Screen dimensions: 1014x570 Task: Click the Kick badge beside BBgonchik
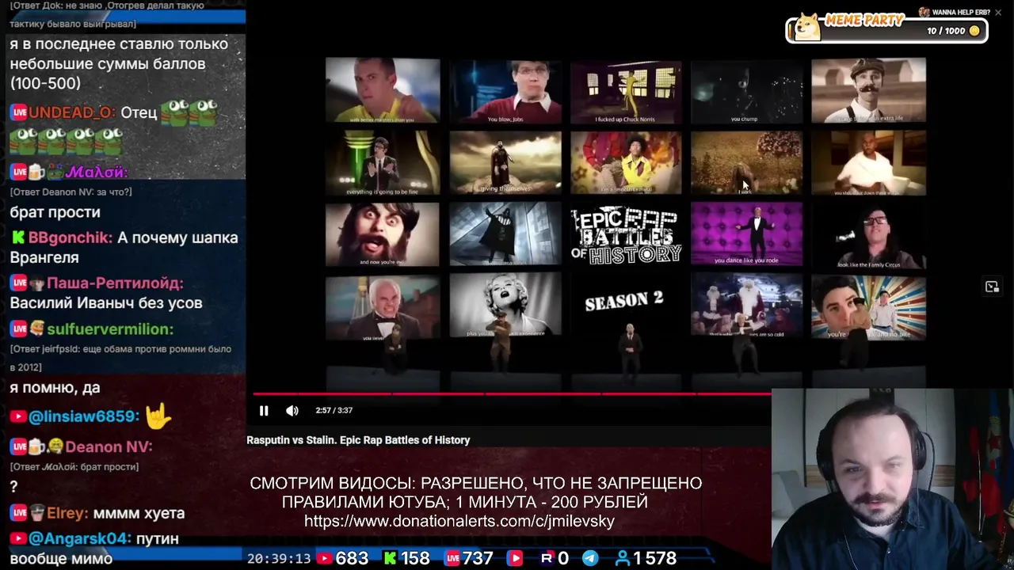pyautogui.click(x=17, y=237)
